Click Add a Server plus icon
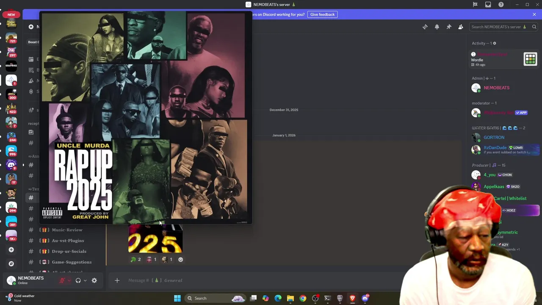 point(11,250)
